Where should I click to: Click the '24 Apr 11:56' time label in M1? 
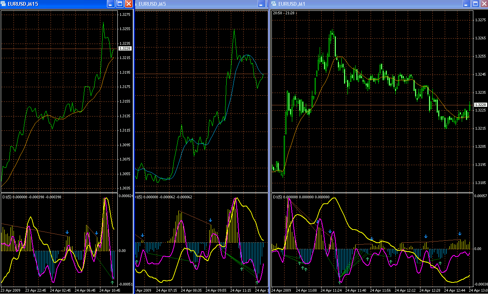click(x=381, y=290)
